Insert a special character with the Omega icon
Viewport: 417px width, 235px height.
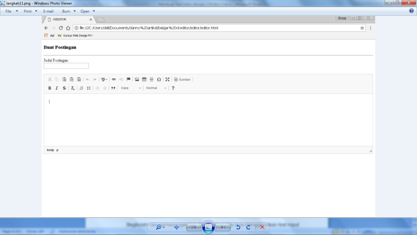click(x=159, y=80)
